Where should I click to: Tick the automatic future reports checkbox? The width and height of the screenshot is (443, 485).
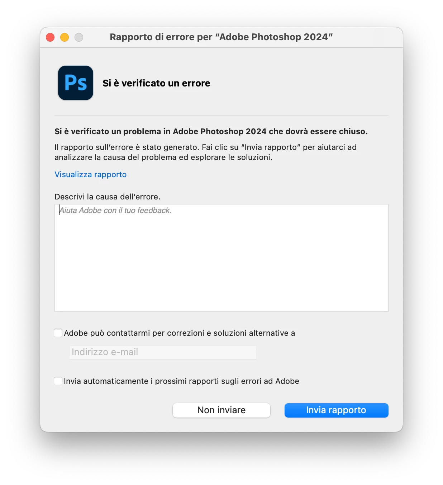[58, 381]
